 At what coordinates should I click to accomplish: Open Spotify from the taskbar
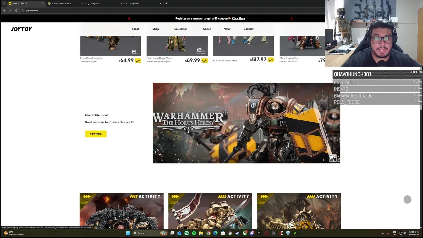pos(194,233)
